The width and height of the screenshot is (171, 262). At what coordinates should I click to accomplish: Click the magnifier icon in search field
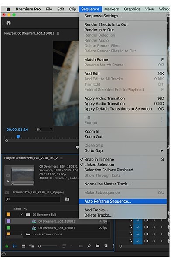tap(8, 199)
